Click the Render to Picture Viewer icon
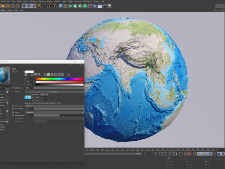225x169 pixels. tap(50, 6)
